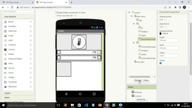The image size is (192, 108).
Task: Open a new browser tab
Action: (x=71, y=2)
